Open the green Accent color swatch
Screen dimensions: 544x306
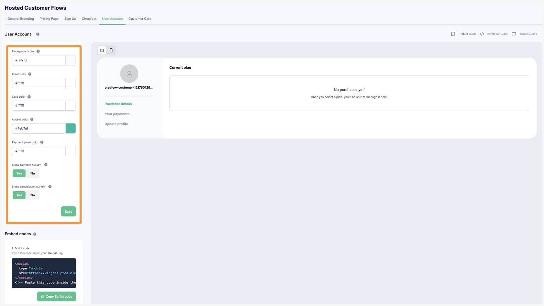pos(71,129)
